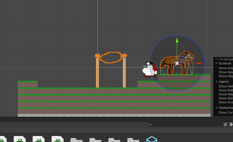The height and width of the screenshot is (142, 233).
Task: Toggle the Show Only Selected option
Action: [226, 68]
